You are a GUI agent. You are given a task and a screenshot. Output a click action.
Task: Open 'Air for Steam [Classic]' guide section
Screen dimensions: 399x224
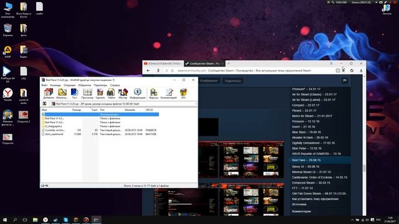(x=314, y=95)
